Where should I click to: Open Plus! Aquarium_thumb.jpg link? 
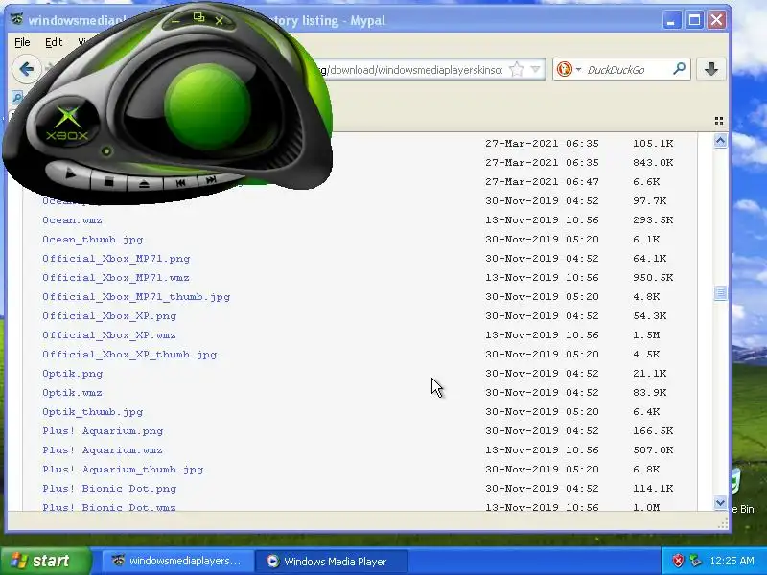[123, 470]
